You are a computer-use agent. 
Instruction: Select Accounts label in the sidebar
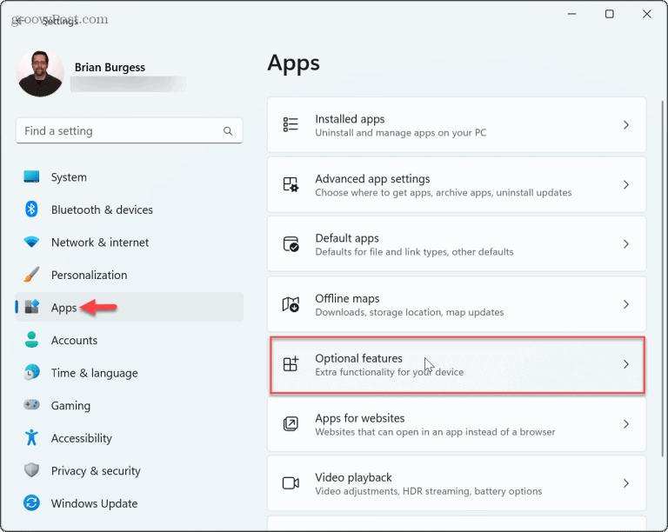74,340
